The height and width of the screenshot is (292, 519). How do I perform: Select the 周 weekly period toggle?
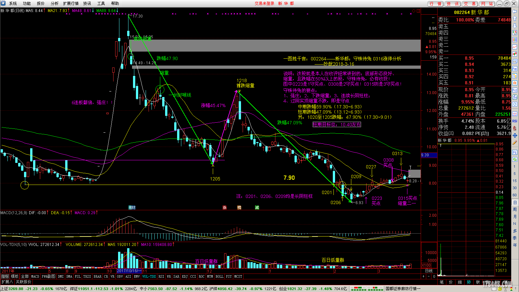[x=515, y=209]
